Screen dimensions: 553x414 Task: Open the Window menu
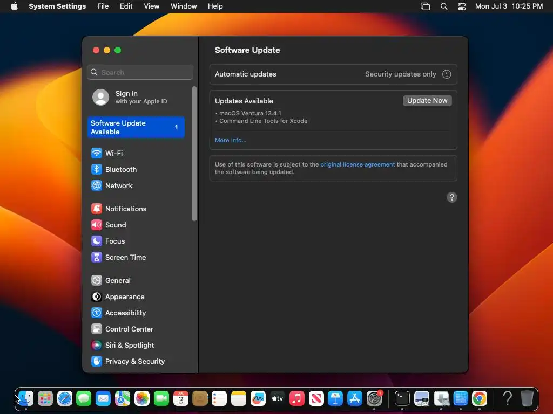(184, 6)
